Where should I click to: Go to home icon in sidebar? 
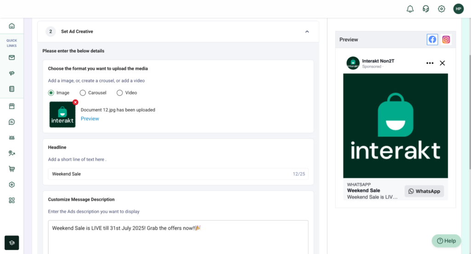point(11,26)
